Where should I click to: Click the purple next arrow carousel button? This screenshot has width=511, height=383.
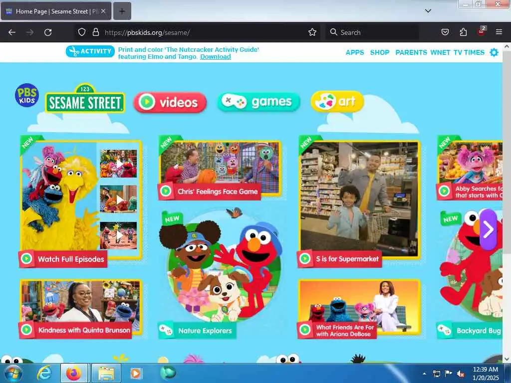(488, 229)
